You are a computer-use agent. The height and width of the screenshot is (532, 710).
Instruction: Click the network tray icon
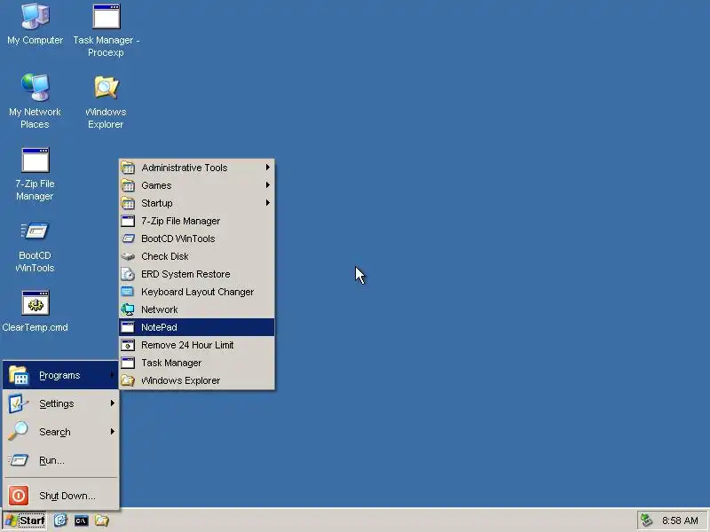coord(647,520)
